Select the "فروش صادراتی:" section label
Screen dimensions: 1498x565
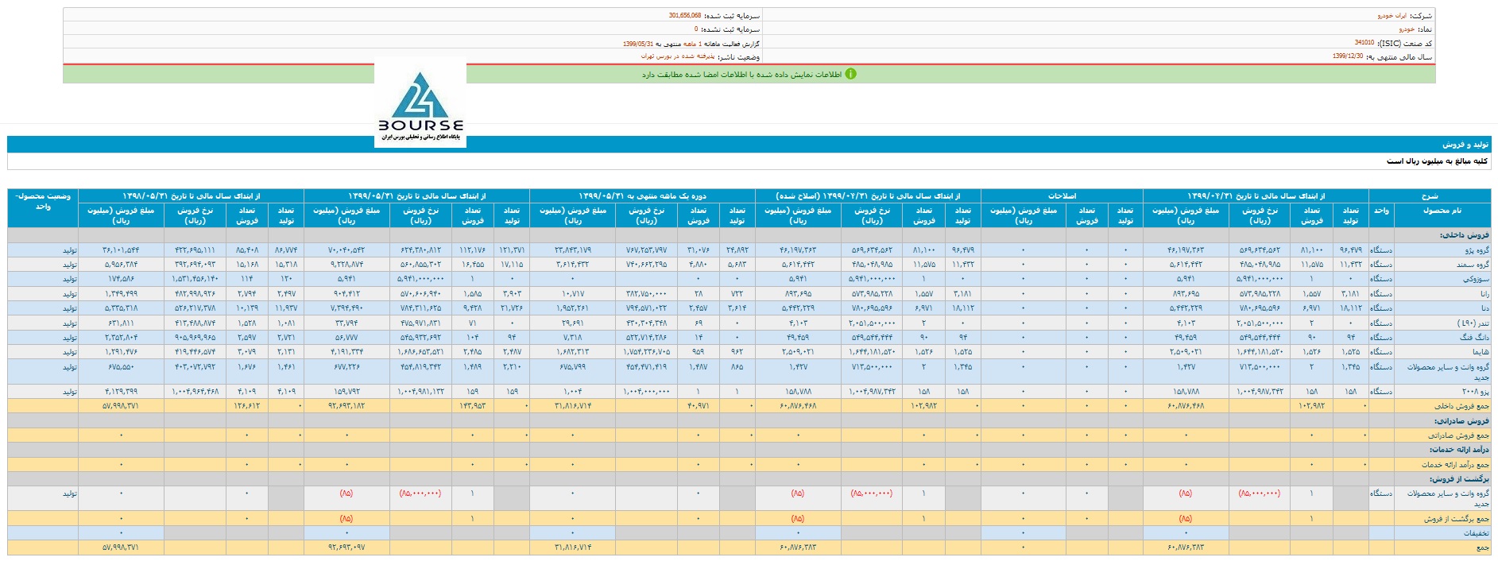click(1463, 421)
